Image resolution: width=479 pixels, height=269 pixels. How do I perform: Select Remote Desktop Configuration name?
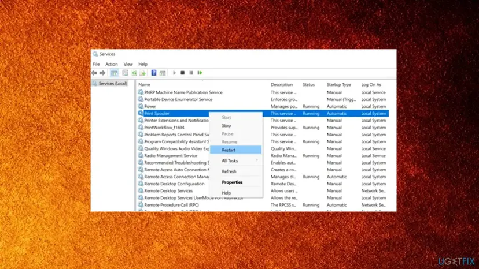[175, 184]
